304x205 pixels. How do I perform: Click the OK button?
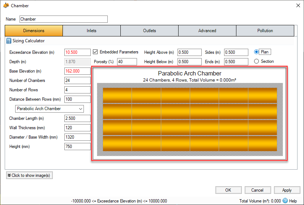(x=228, y=190)
